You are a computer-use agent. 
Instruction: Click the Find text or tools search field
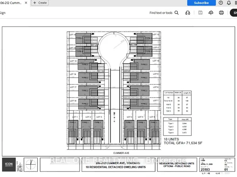click(161, 13)
